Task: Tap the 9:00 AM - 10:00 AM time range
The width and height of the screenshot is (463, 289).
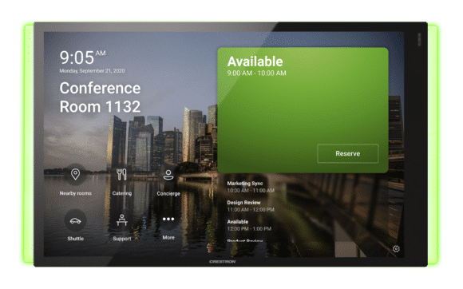Action: coord(256,73)
